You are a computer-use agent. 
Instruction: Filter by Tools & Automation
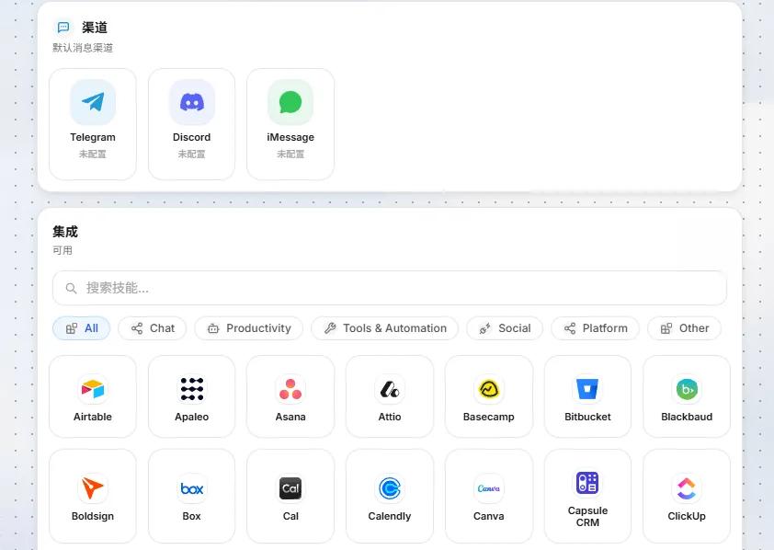tap(384, 328)
